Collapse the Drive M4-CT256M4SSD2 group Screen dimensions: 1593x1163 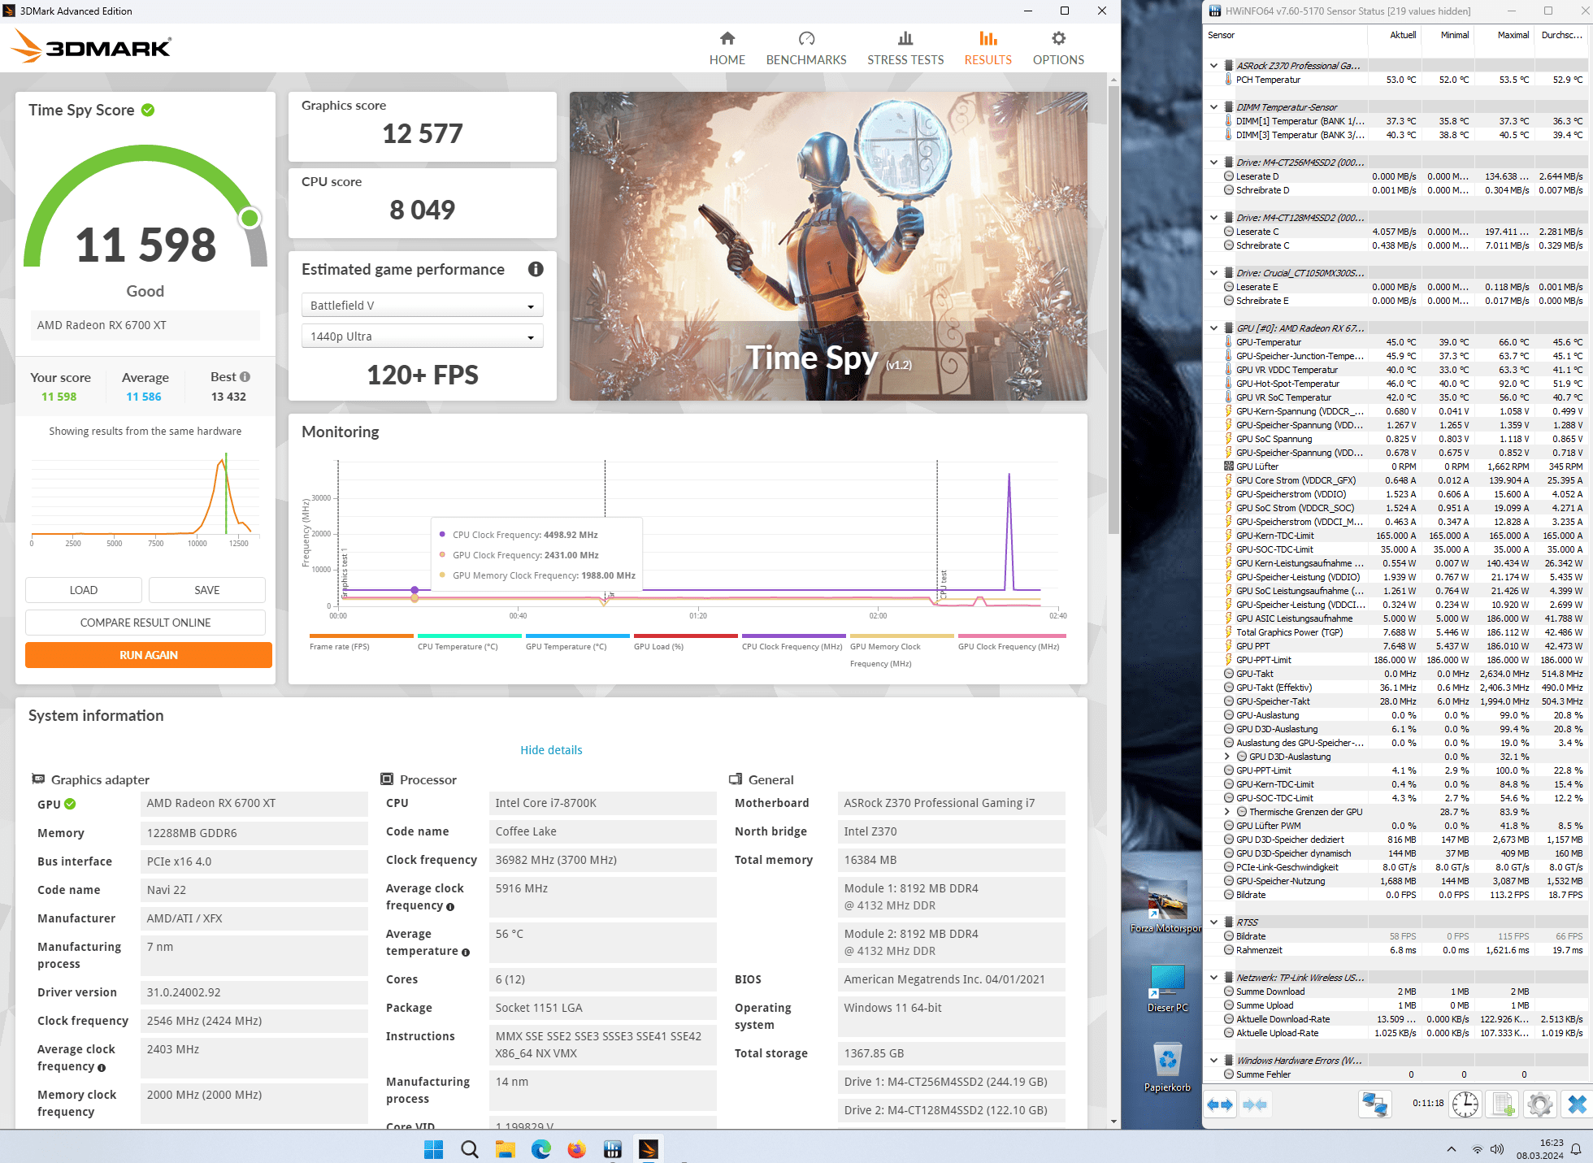click(x=1214, y=163)
